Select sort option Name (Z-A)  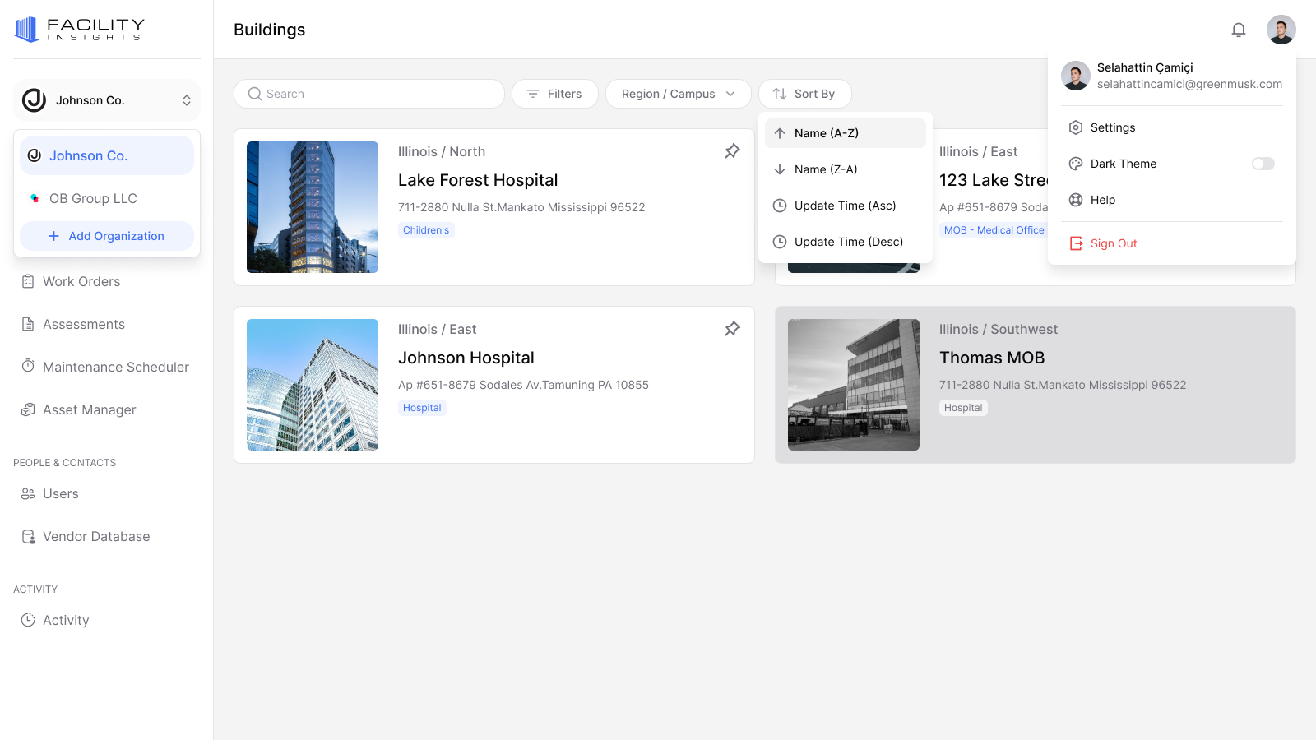[826, 169]
